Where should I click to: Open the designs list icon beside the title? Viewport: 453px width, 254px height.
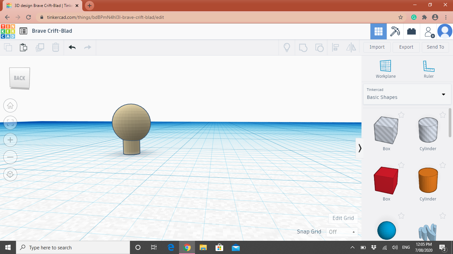23,31
